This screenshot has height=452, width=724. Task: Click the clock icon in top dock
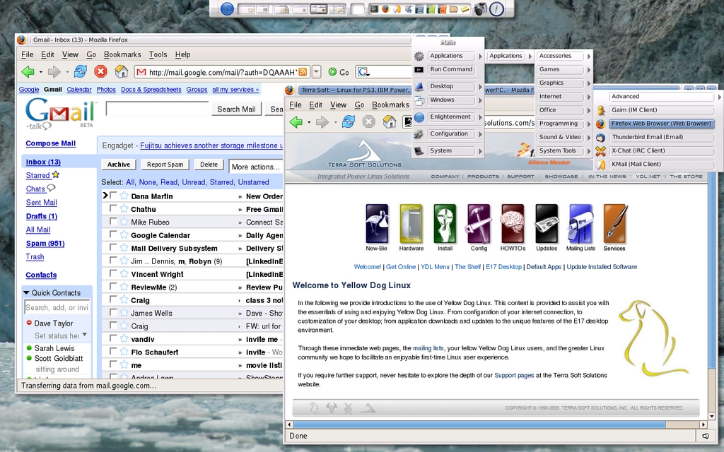coord(497,9)
